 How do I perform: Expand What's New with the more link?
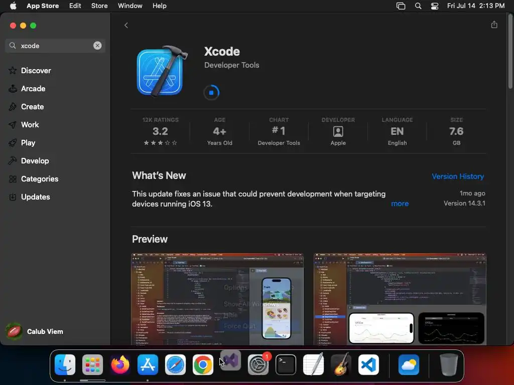pyautogui.click(x=400, y=204)
